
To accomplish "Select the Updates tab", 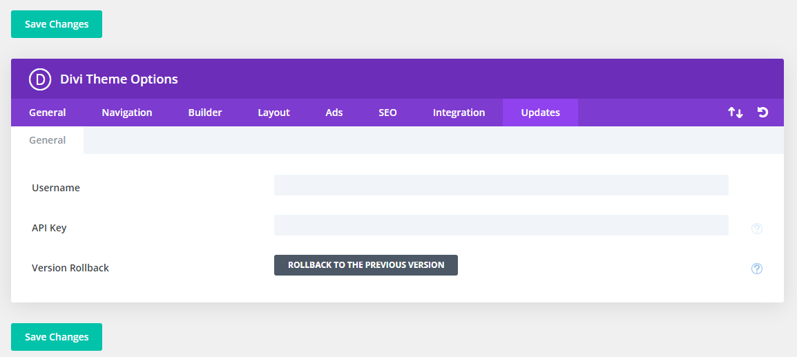I will tap(540, 113).
